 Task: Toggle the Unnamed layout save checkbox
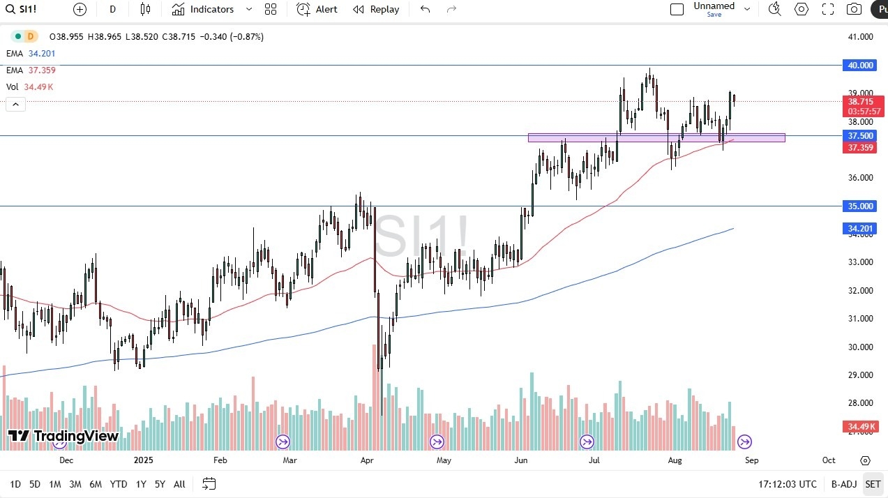coord(677,9)
